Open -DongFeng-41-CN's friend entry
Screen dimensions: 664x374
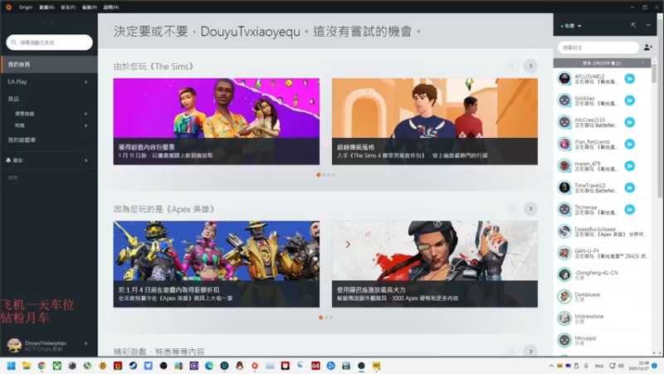603,275
